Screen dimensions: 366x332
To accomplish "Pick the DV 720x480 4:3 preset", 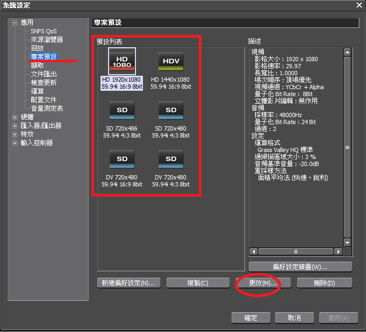I will click(171, 159).
